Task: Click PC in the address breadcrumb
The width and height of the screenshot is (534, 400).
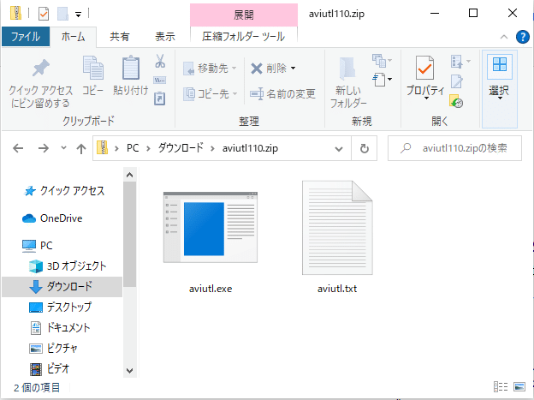Action: [x=133, y=148]
